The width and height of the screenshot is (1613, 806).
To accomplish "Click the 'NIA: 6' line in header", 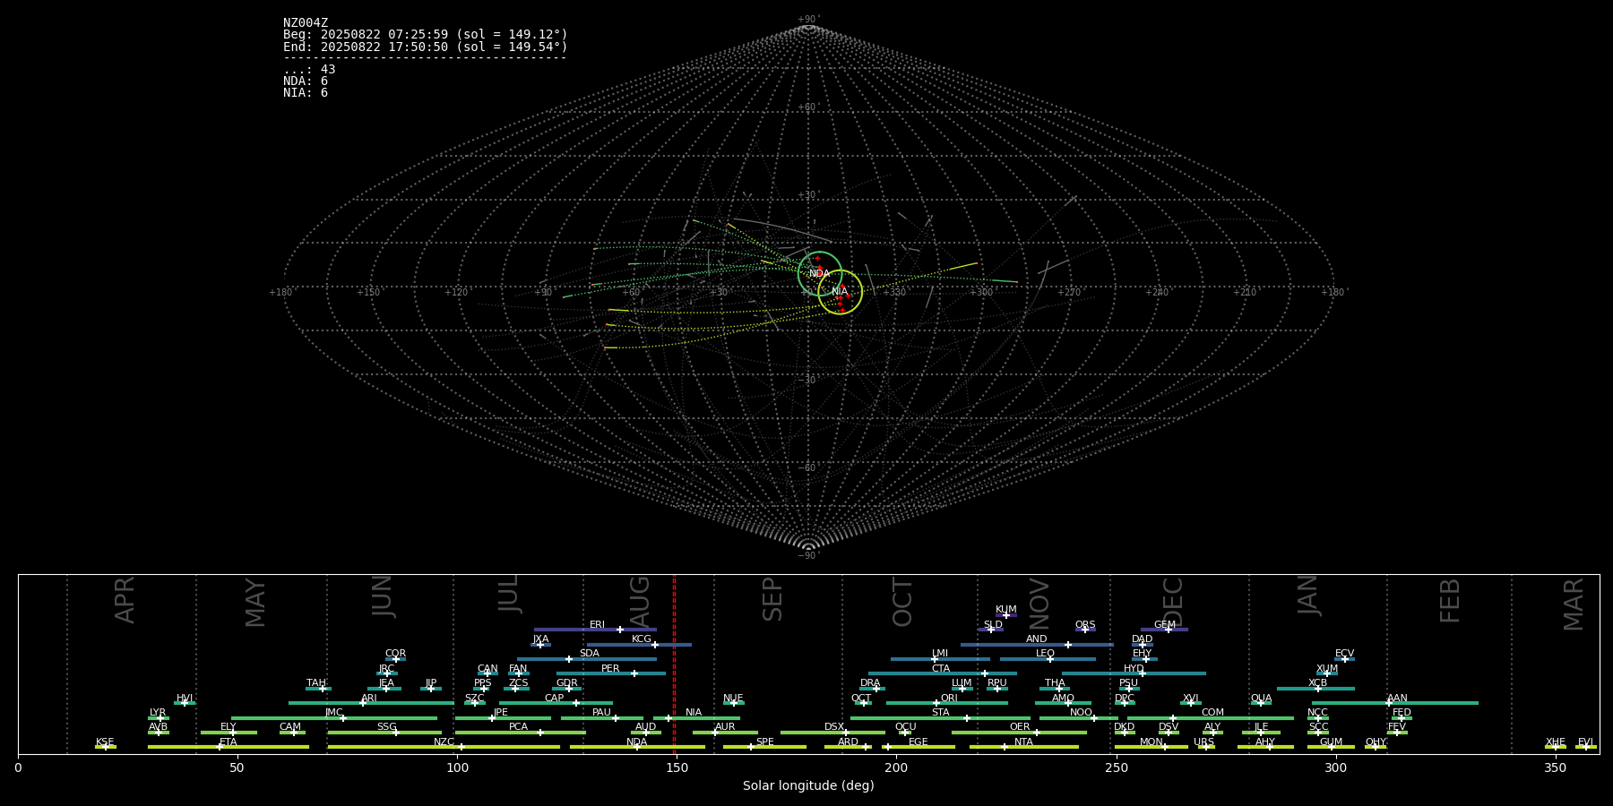I will coord(306,93).
